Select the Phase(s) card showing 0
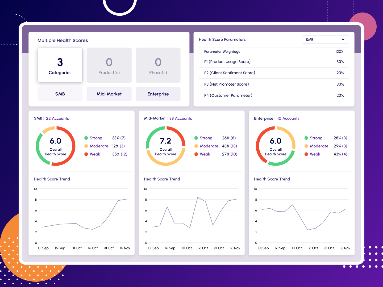 158,65
